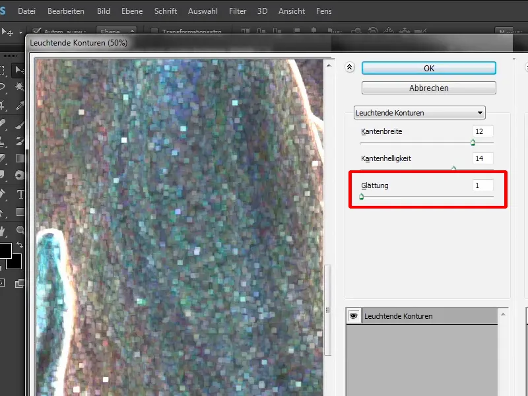This screenshot has width=528, height=396.
Task: Change screen mode icon in toolbox
Action: pyautogui.click(x=20, y=284)
